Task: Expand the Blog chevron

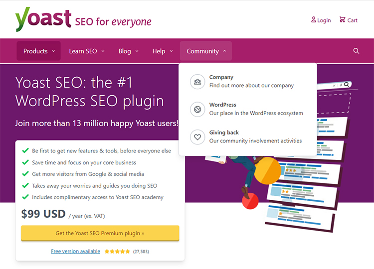Action: pos(137,51)
